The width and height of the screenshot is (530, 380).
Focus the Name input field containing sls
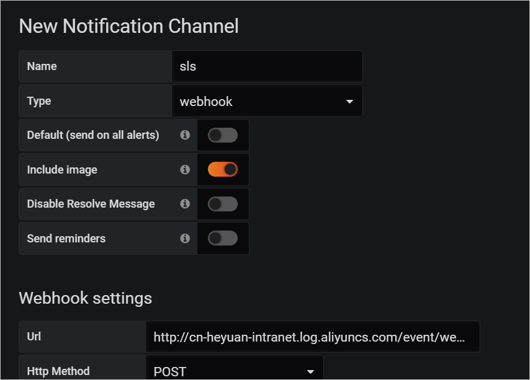coord(267,66)
